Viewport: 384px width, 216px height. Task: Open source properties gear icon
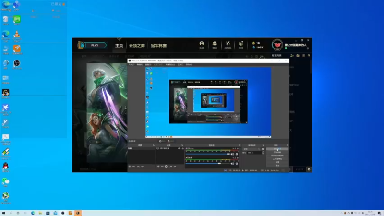pos(166,166)
